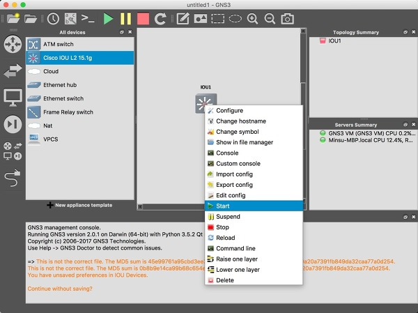
Task: Start all devices with green play button
Action: tap(108, 19)
